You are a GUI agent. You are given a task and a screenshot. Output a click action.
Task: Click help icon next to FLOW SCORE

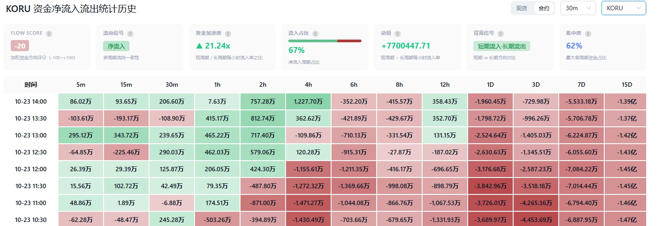49,33
